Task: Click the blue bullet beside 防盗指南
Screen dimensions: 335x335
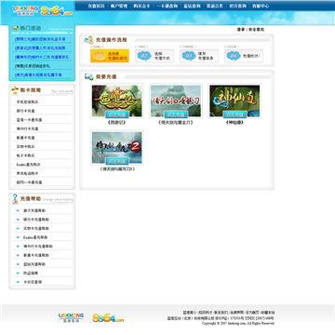Action: coord(18,274)
